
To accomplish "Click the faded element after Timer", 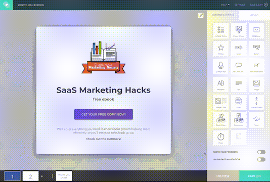I will tap(239, 138).
